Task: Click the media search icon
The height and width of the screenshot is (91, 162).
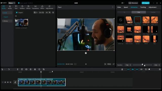Action: tap(53, 13)
